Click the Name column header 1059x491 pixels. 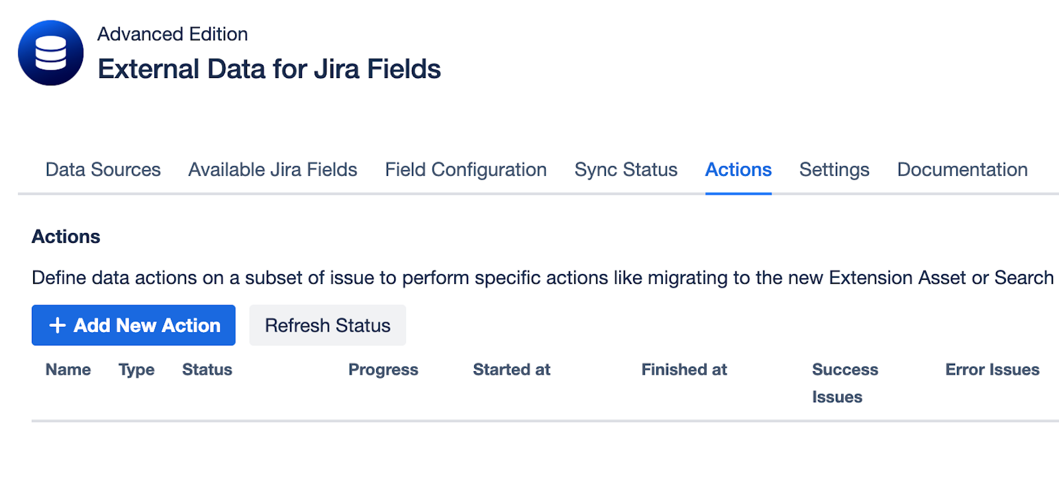pos(68,369)
